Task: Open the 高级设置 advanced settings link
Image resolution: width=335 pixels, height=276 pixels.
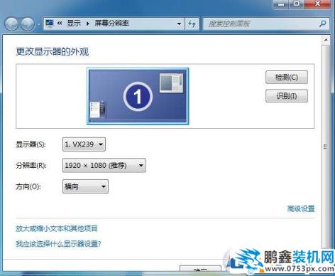Action: 301,208
